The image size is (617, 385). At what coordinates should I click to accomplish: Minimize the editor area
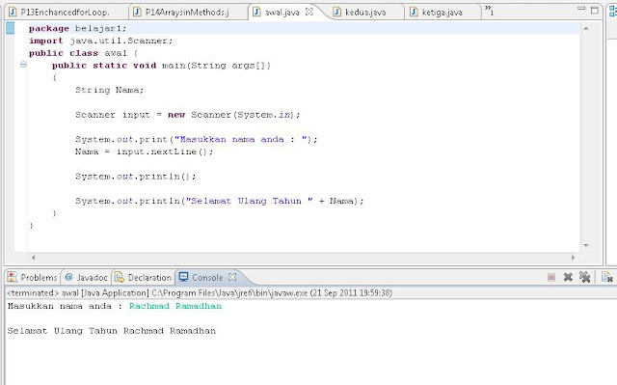pyautogui.click(x=581, y=9)
